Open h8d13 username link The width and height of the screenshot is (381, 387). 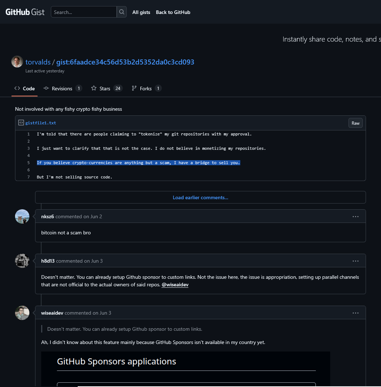tap(48, 261)
